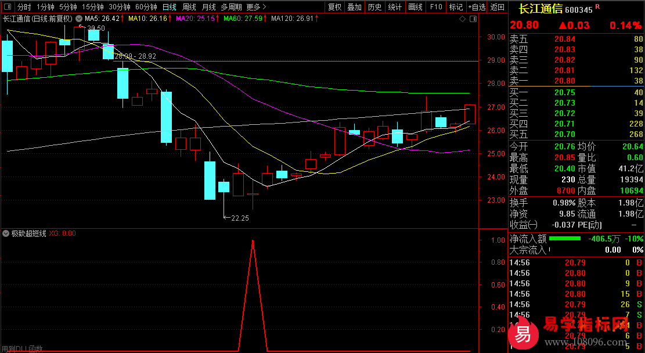
Task: Select the 卖四 ask row at 20.83
Action: pyautogui.click(x=576, y=49)
